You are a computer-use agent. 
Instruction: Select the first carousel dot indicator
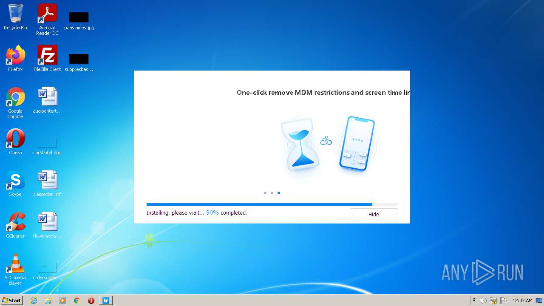[x=265, y=193]
